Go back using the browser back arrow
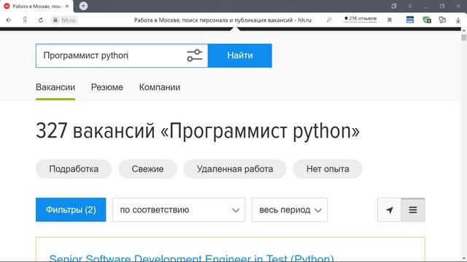This screenshot has width=467, height=262. pos(9,20)
